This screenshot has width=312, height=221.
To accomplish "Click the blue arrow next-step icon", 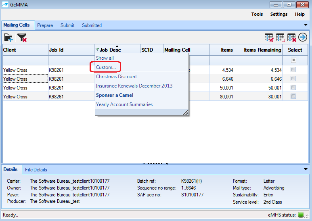I will tap(303, 37).
